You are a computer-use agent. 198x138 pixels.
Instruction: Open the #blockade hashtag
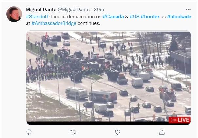click(x=179, y=17)
